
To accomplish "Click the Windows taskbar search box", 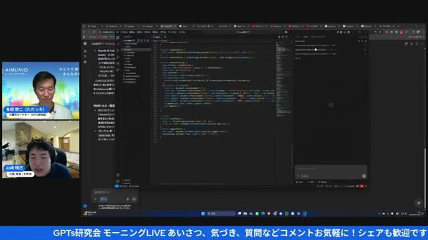I will (221, 213).
